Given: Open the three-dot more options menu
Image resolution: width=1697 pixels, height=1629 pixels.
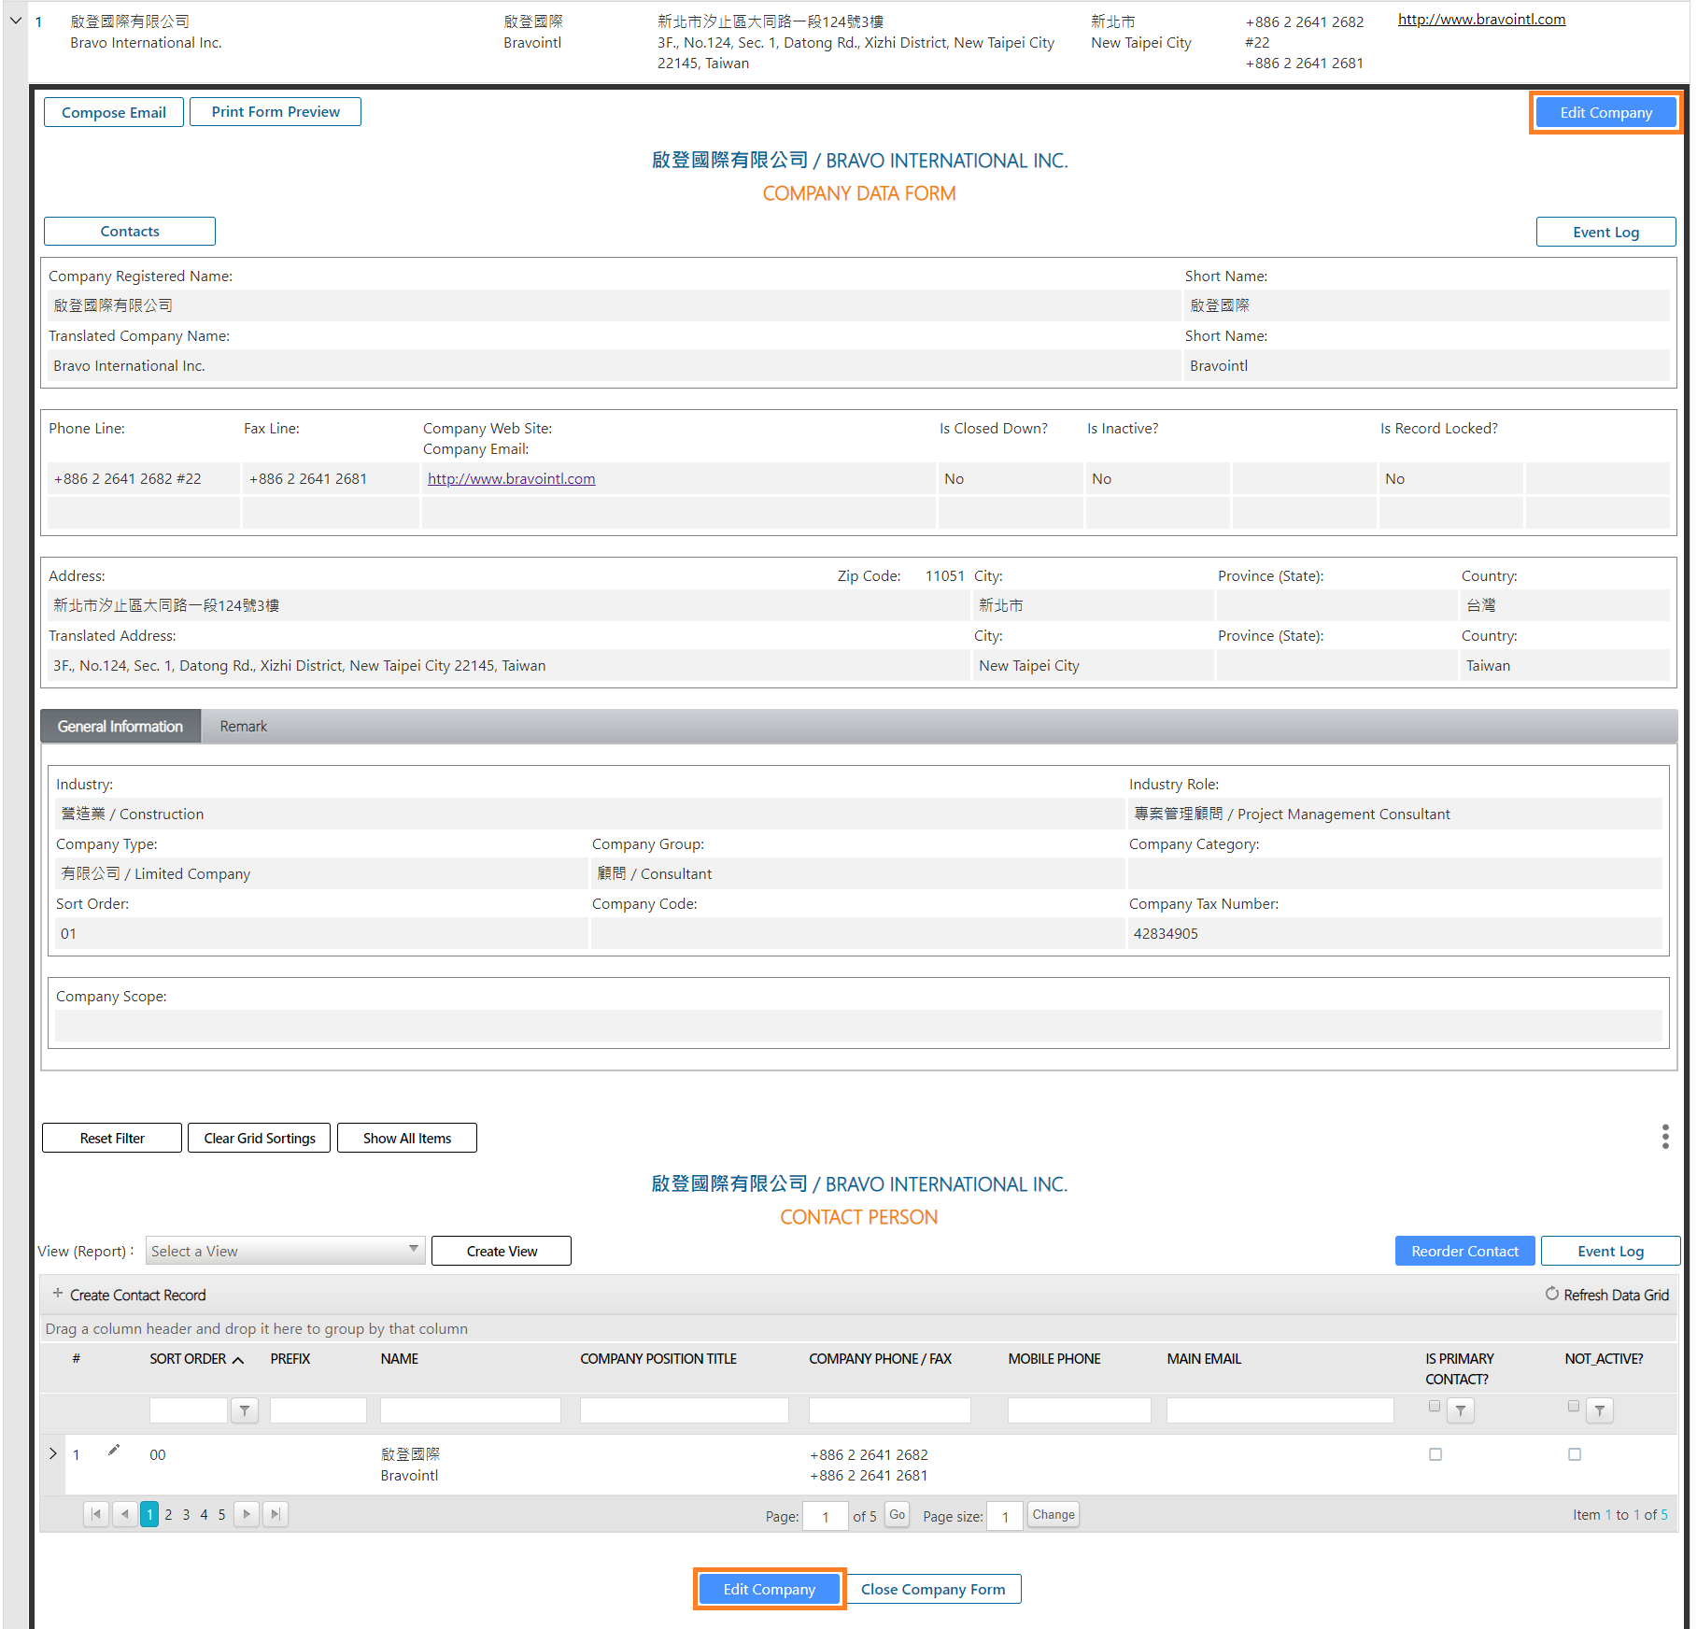Looking at the screenshot, I should [1665, 1137].
